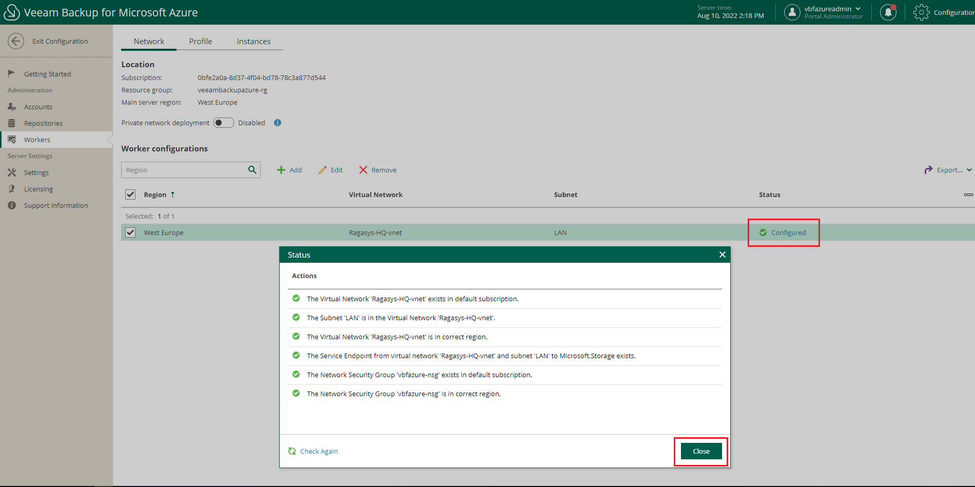Sort by Virtual Network column header
Image resolution: width=975 pixels, height=487 pixels.
[x=376, y=194]
